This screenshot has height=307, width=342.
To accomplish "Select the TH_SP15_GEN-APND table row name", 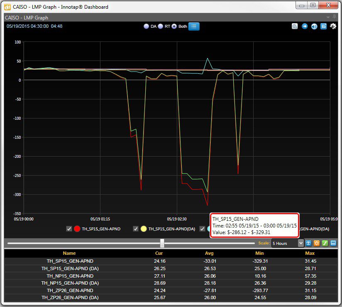I will [x=70, y=261].
